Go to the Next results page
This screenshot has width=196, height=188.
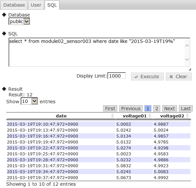[x=169, y=109]
